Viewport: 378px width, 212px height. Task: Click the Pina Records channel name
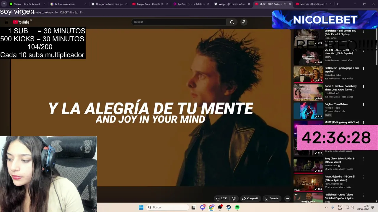click(x=331, y=165)
